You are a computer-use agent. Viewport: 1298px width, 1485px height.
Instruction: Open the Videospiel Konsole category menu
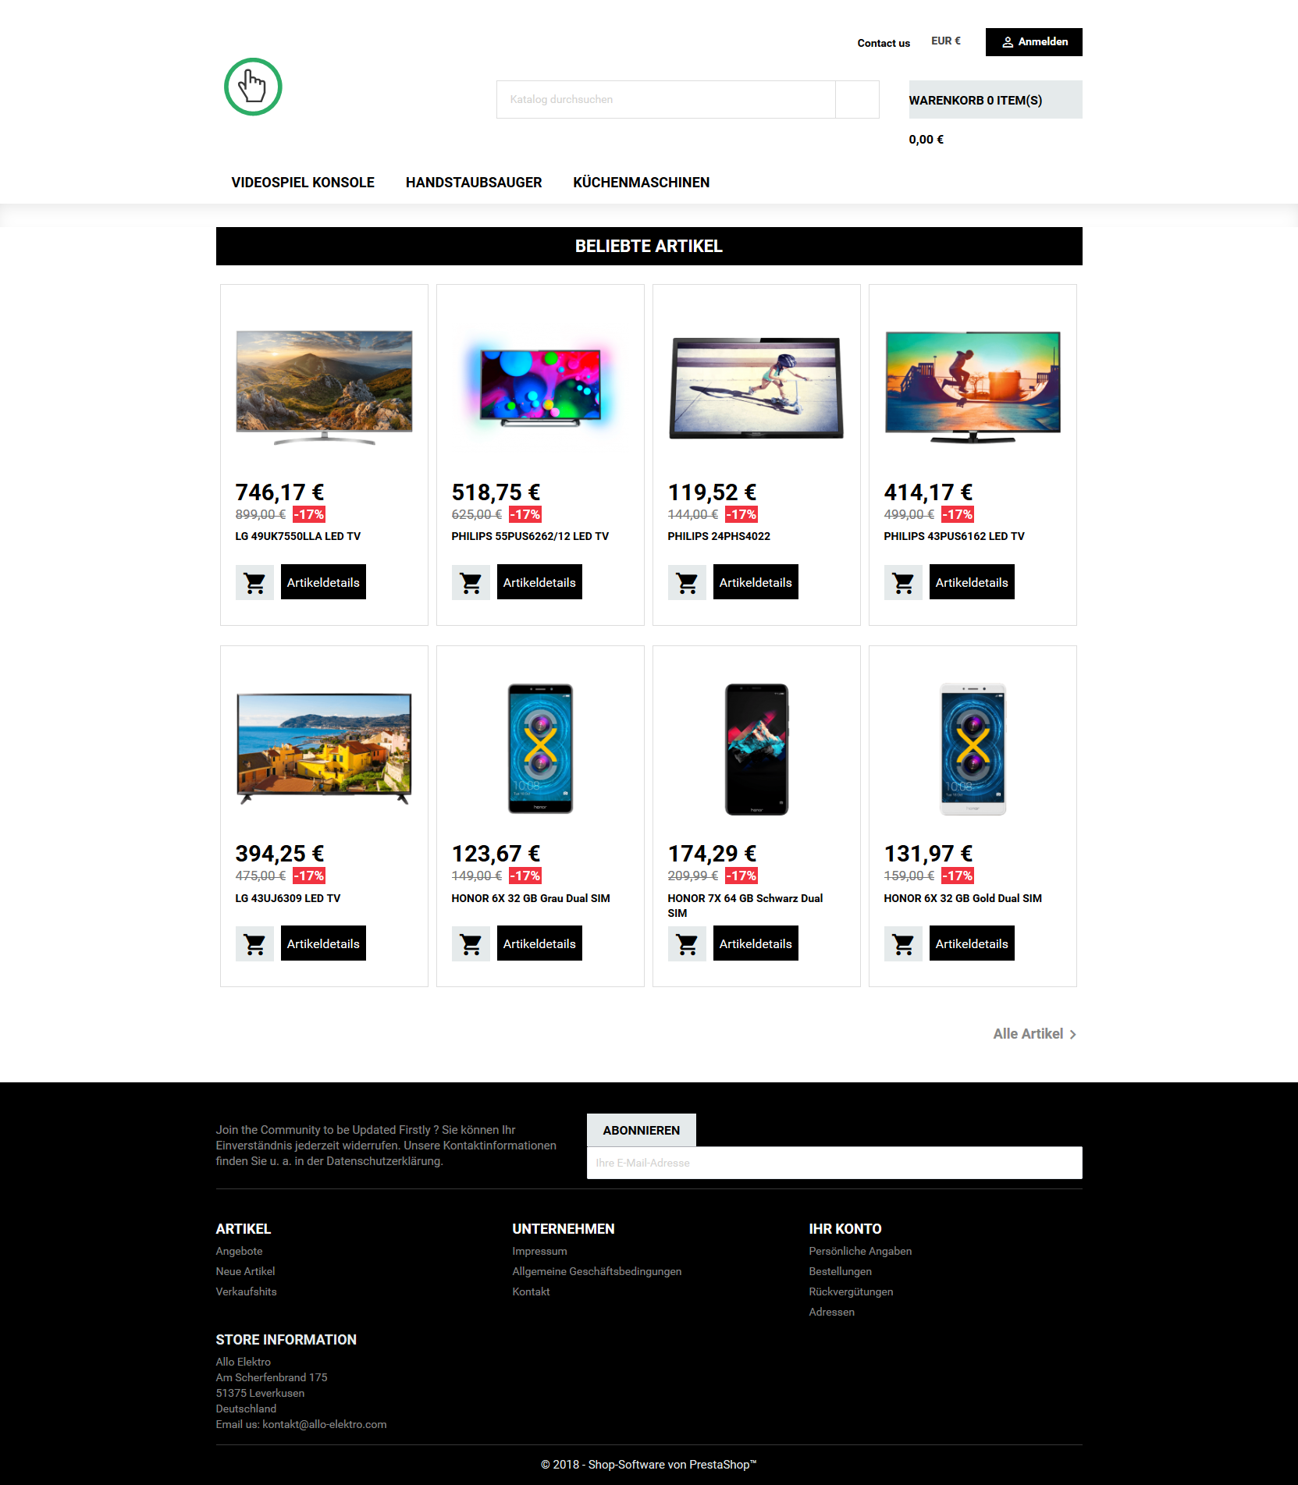pyautogui.click(x=303, y=183)
